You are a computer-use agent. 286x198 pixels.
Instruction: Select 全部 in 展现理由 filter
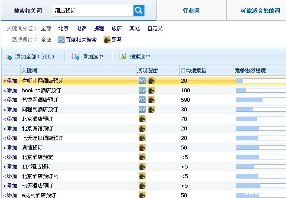pyautogui.click(x=46, y=40)
